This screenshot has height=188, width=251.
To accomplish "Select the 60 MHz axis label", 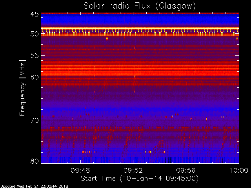I will [35, 77].
